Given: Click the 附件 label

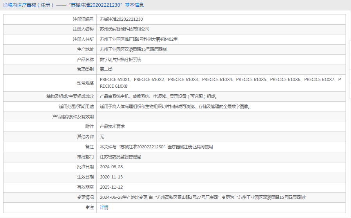Looking at the screenshot, I should 90,126.
